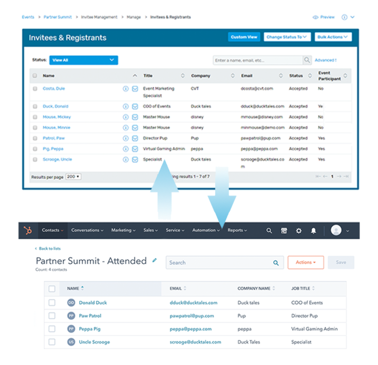Click the user avatar in HubSpot

(x=336, y=230)
